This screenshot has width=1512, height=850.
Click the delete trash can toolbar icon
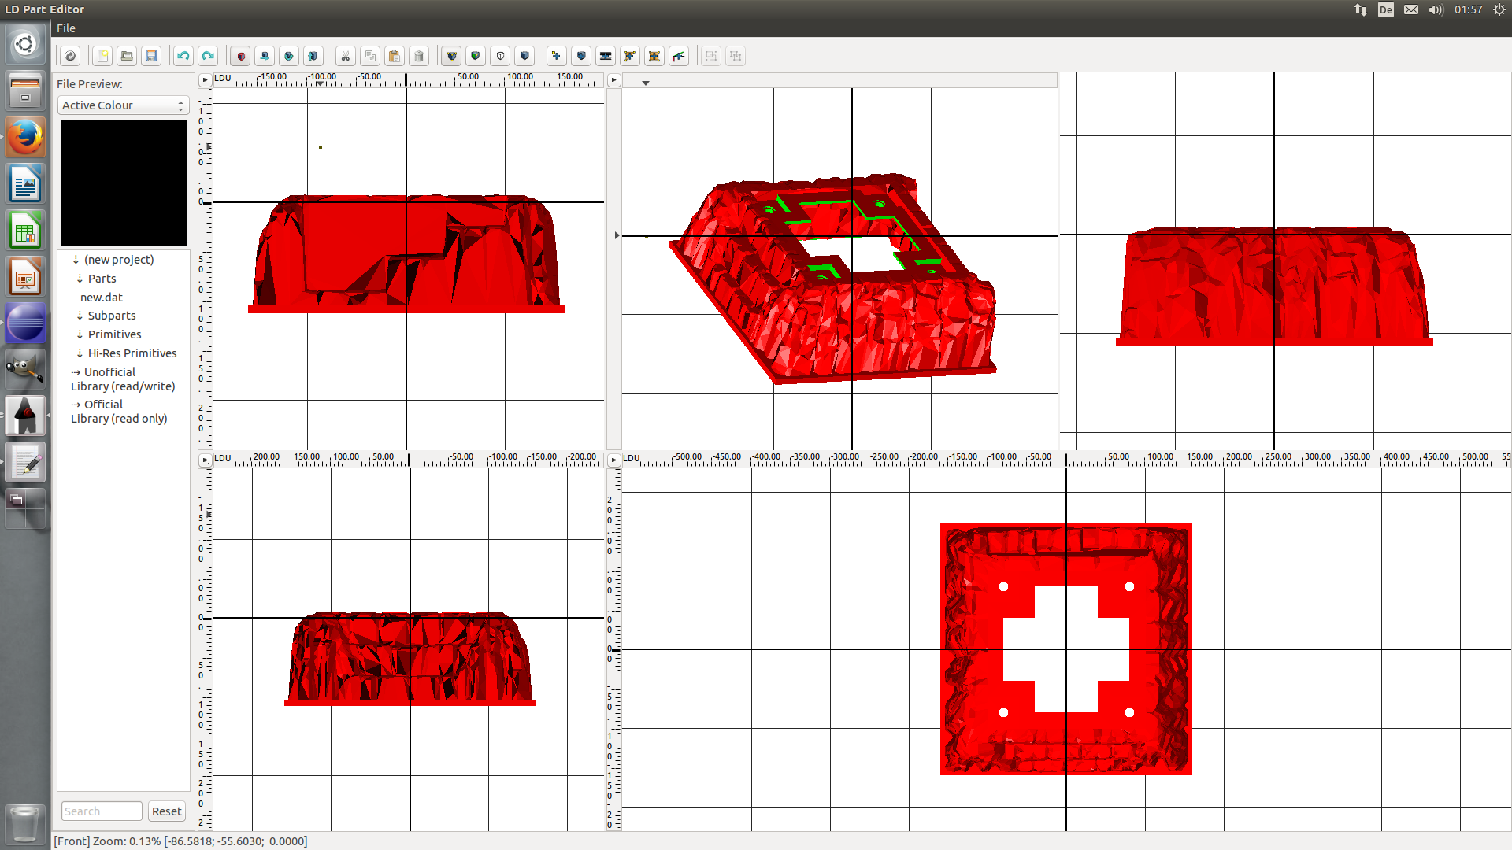419,56
